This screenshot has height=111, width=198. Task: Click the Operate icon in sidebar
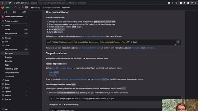click(3, 92)
